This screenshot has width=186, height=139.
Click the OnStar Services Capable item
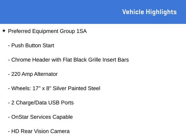[42, 117]
